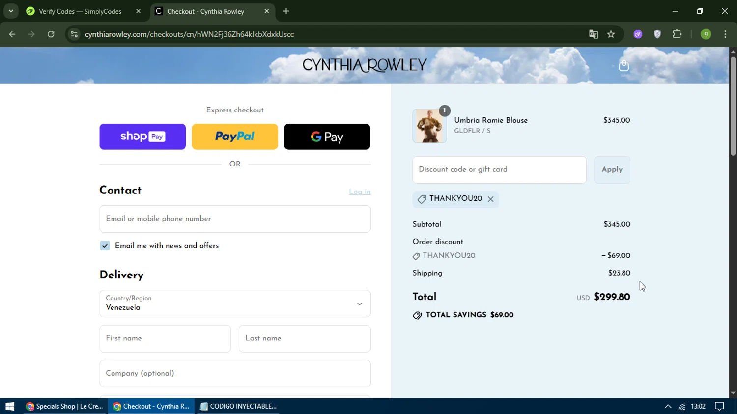The image size is (737, 414).
Task: Open CODIGO INYECTABLE taskbar window
Action: [238, 406]
